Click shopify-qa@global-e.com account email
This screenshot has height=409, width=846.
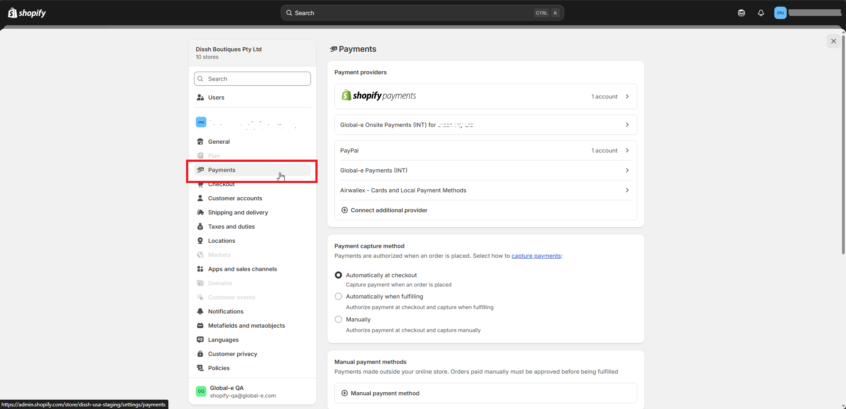point(243,396)
